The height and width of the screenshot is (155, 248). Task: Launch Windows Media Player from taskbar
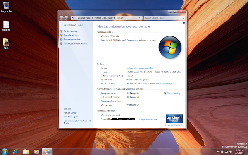[36, 152]
